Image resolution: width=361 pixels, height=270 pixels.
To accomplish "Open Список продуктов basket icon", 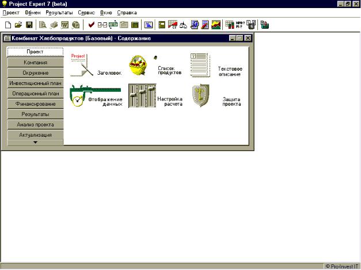I will pos(138,65).
